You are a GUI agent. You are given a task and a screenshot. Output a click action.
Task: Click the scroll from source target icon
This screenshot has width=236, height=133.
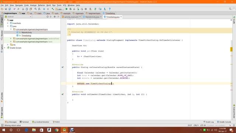pyautogui.click(x=48, y=17)
